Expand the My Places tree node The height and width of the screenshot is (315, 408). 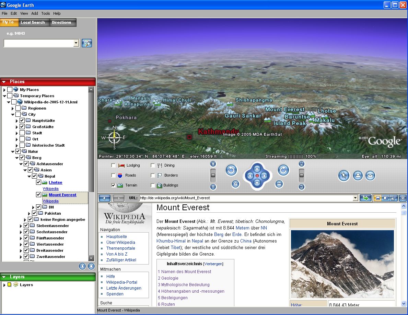[4, 90]
